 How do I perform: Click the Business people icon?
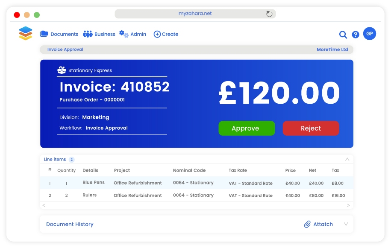click(x=88, y=34)
